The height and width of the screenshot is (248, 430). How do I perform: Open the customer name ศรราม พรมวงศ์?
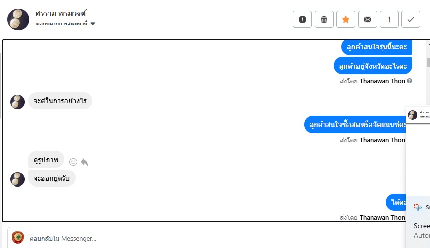[x=61, y=13]
